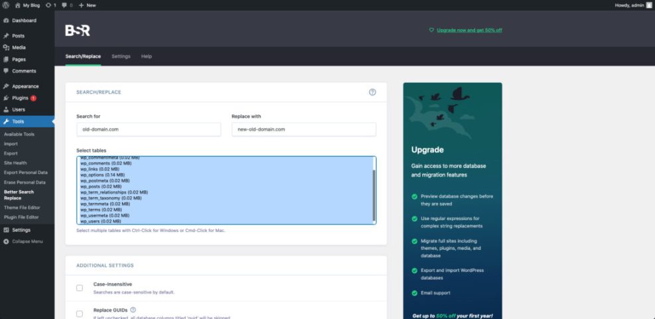The width and height of the screenshot is (655, 319).
Task: Open Site Health submenu item
Action: point(15,163)
